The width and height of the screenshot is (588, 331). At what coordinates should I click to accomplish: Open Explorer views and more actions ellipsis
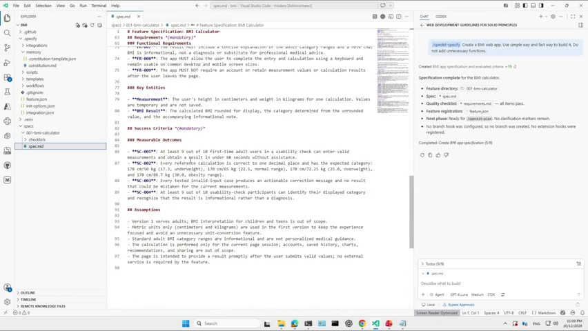(x=99, y=17)
